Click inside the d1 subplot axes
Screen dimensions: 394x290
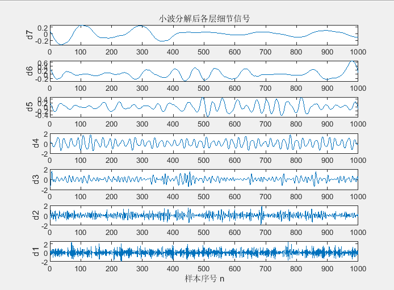(x=204, y=251)
